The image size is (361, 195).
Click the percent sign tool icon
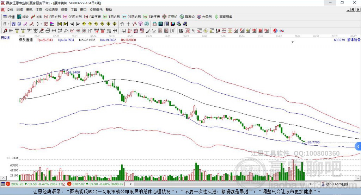tap(194, 31)
